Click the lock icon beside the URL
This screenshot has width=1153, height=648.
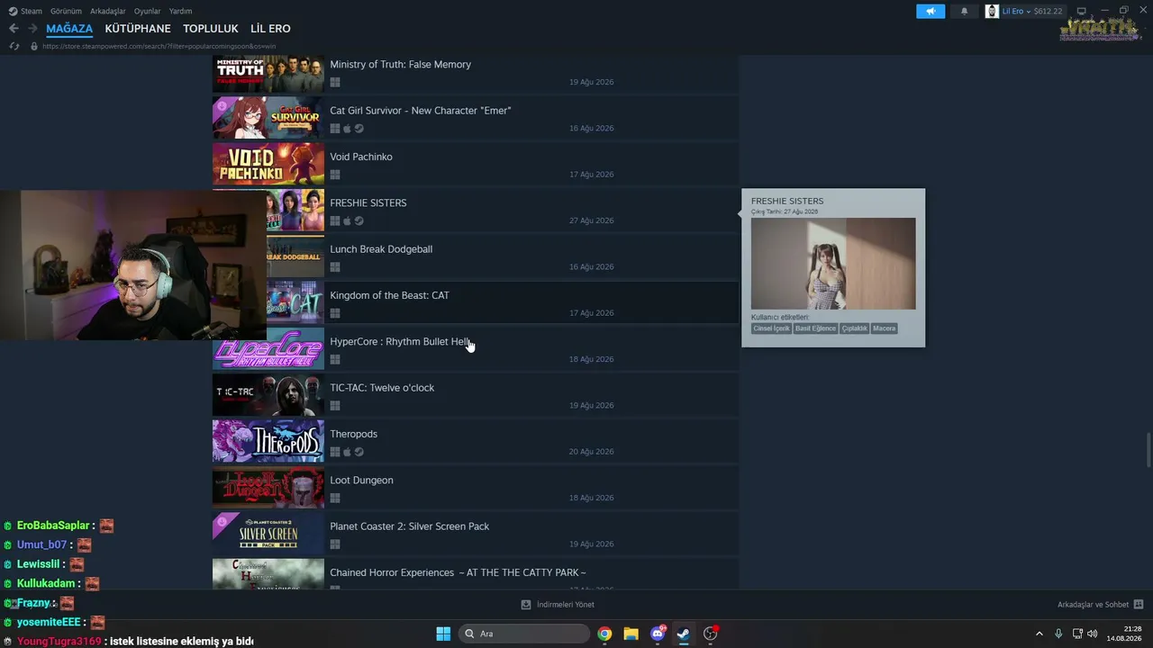point(34,46)
